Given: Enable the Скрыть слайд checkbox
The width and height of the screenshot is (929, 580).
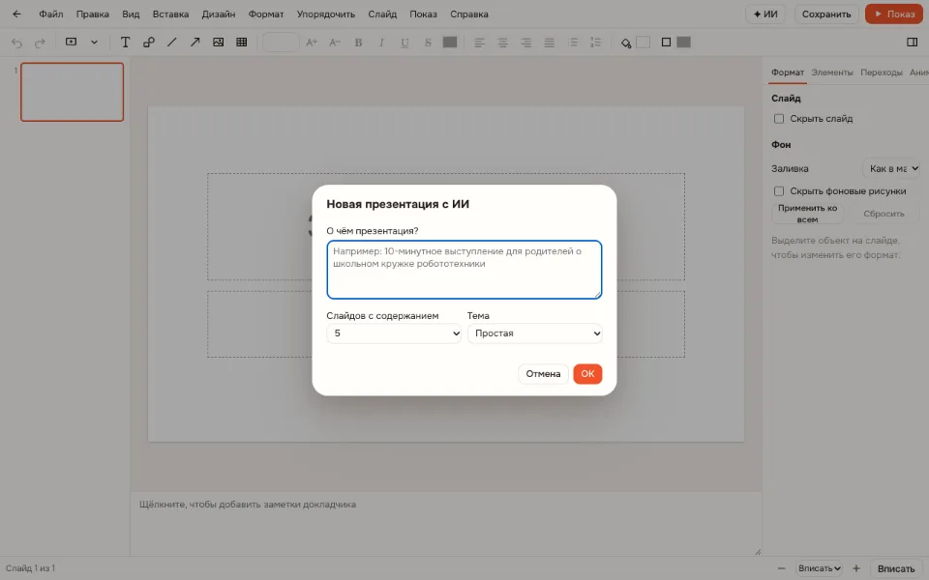Looking at the screenshot, I should (x=778, y=119).
